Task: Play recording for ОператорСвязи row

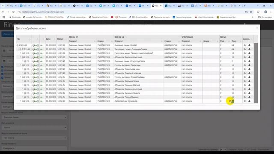Action: (x=245, y=61)
